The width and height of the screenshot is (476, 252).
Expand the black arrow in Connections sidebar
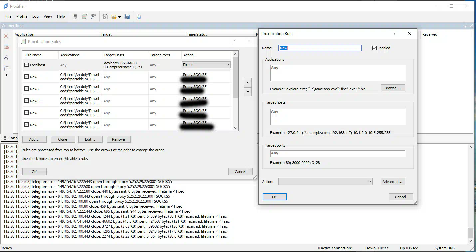click(6, 75)
